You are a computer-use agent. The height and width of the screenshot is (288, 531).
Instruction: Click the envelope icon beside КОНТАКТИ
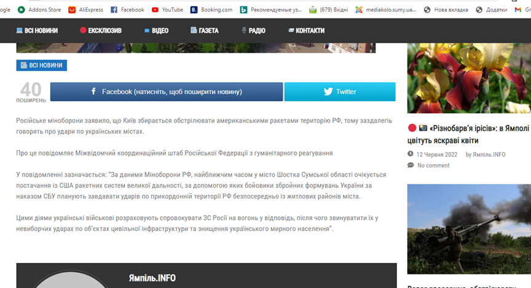coord(291,30)
